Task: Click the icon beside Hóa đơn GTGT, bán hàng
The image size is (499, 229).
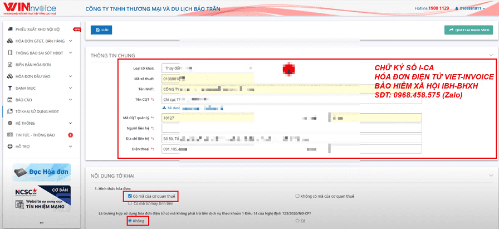Action: point(10,41)
